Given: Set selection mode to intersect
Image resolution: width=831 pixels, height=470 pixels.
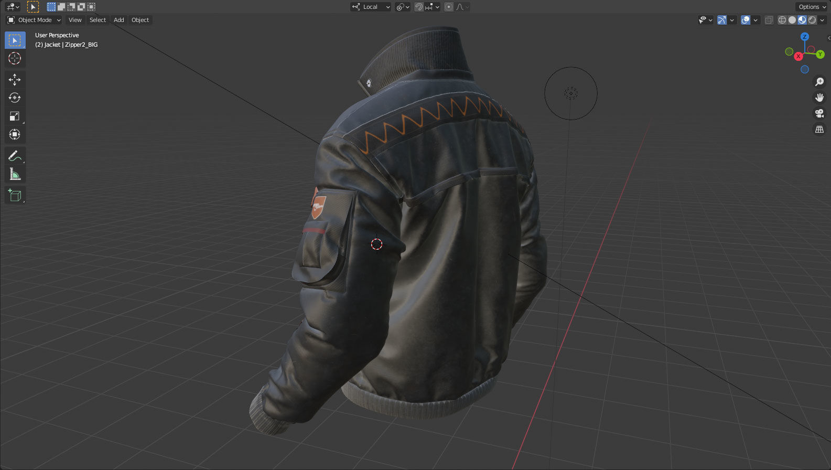Looking at the screenshot, I should (x=91, y=7).
